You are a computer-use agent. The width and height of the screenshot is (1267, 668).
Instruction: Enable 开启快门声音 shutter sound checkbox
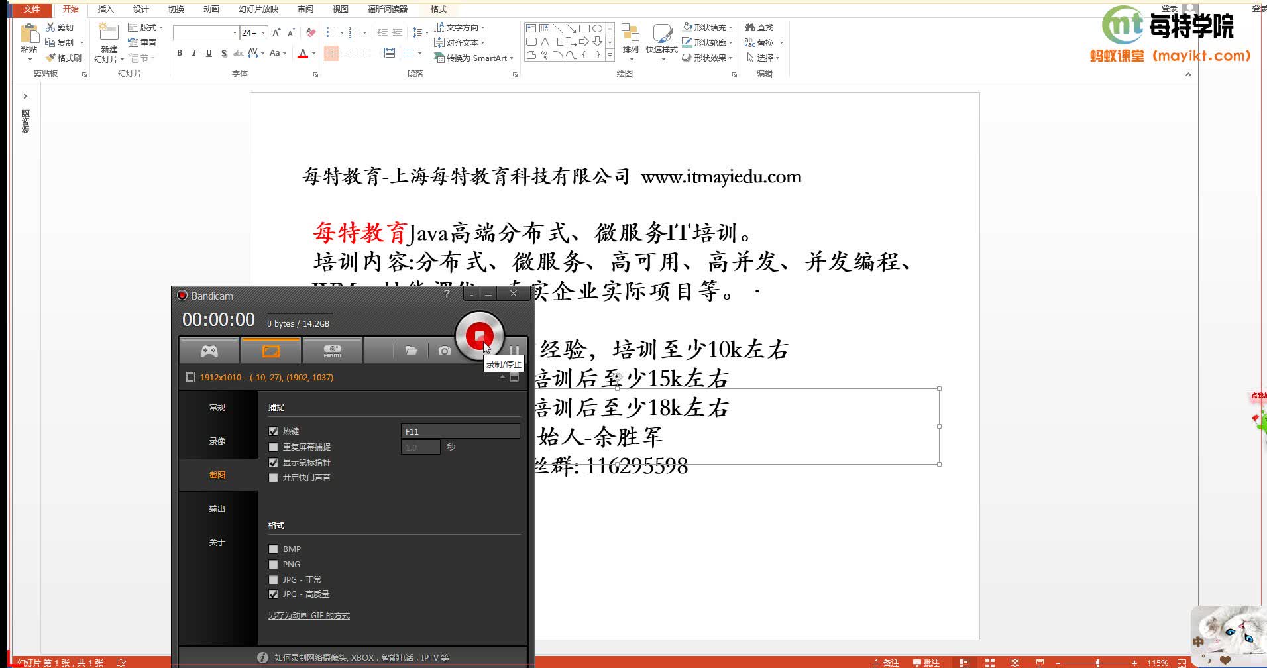[x=273, y=478]
